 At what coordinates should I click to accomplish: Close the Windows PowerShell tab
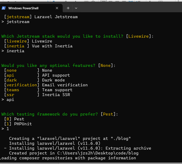coord(57,8)
